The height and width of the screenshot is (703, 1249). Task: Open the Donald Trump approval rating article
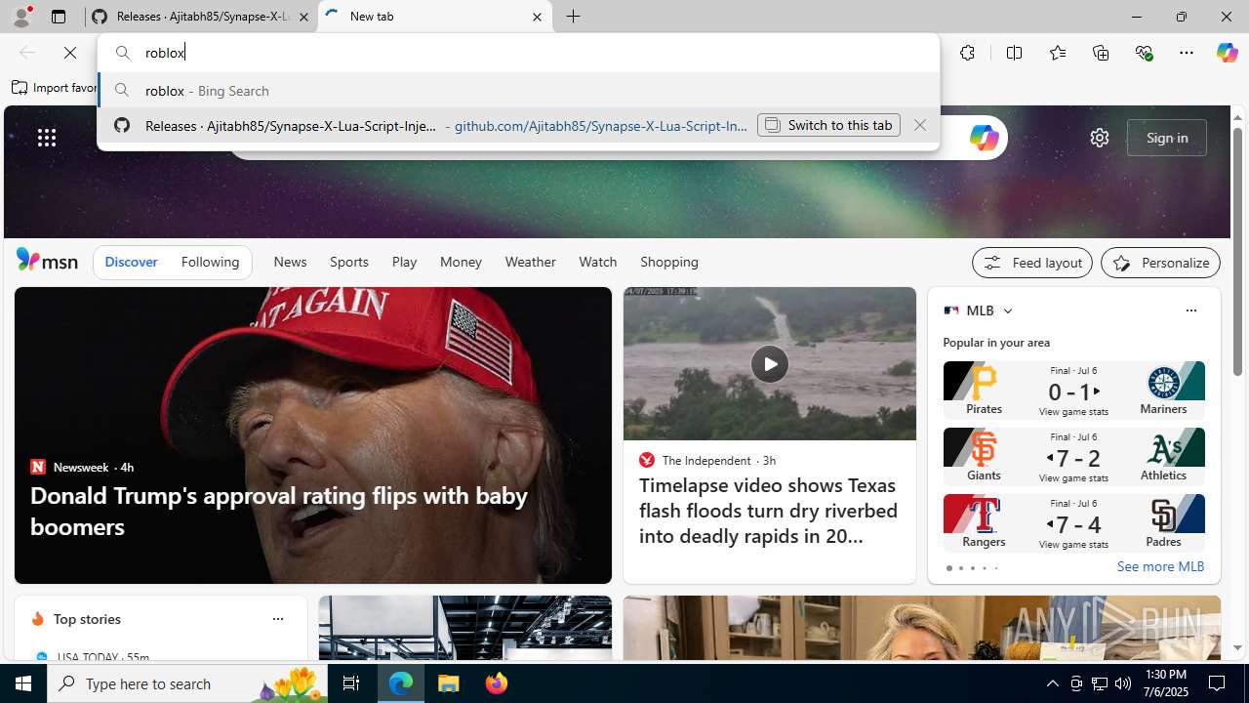(279, 511)
